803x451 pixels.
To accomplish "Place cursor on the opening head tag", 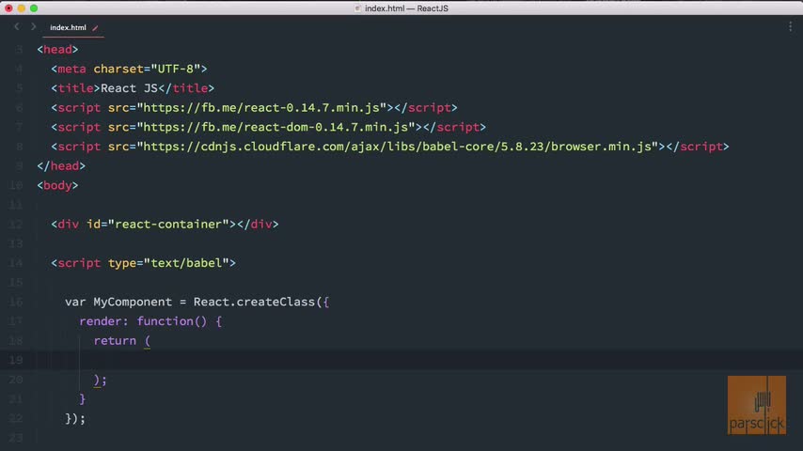I will point(57,50).
